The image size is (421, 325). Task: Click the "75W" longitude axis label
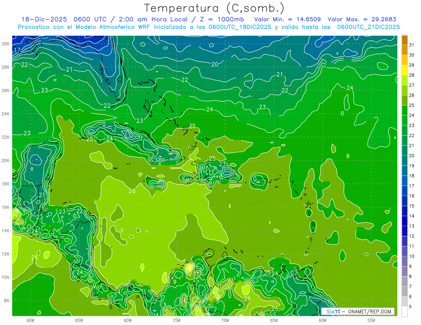[x=176, y=320]
